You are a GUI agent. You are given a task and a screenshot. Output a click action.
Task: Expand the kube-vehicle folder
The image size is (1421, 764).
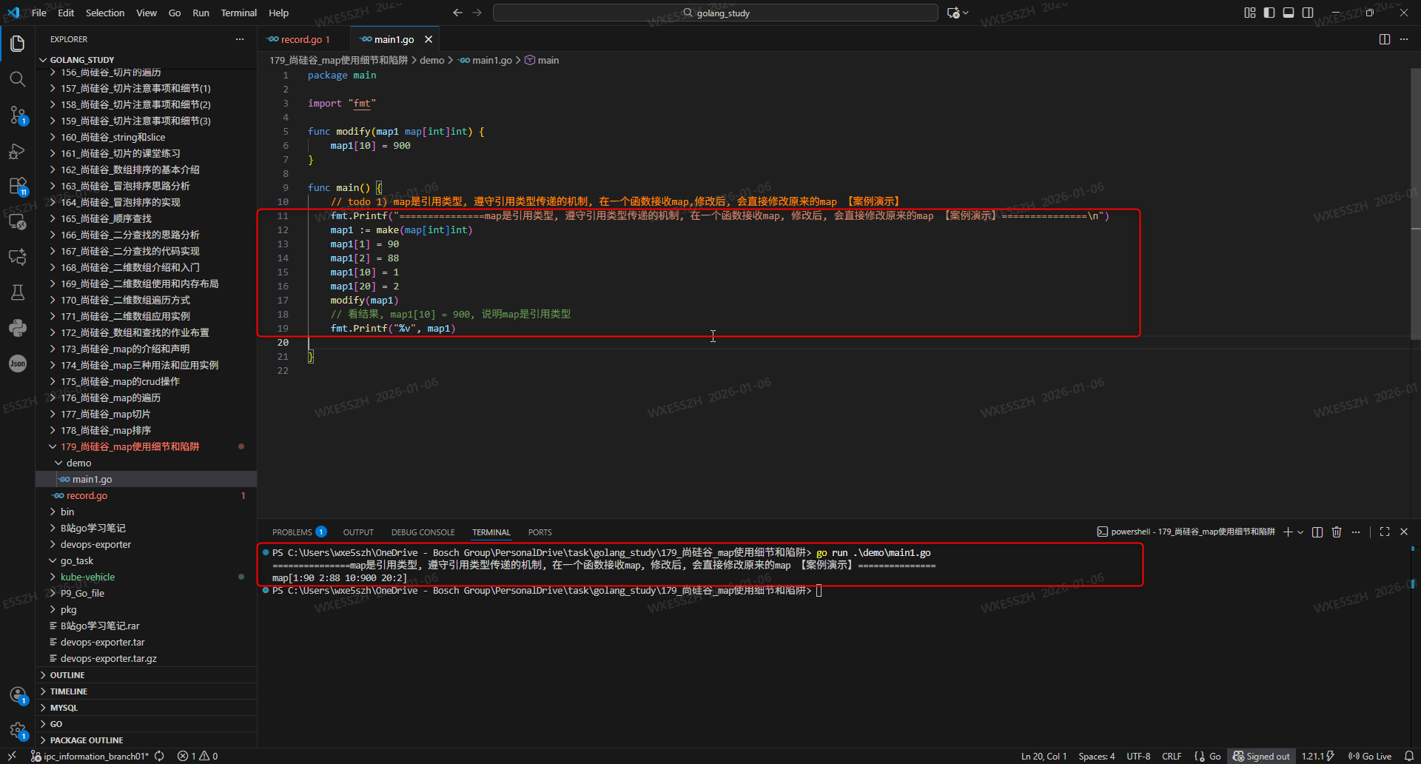(x=147, y=577)
